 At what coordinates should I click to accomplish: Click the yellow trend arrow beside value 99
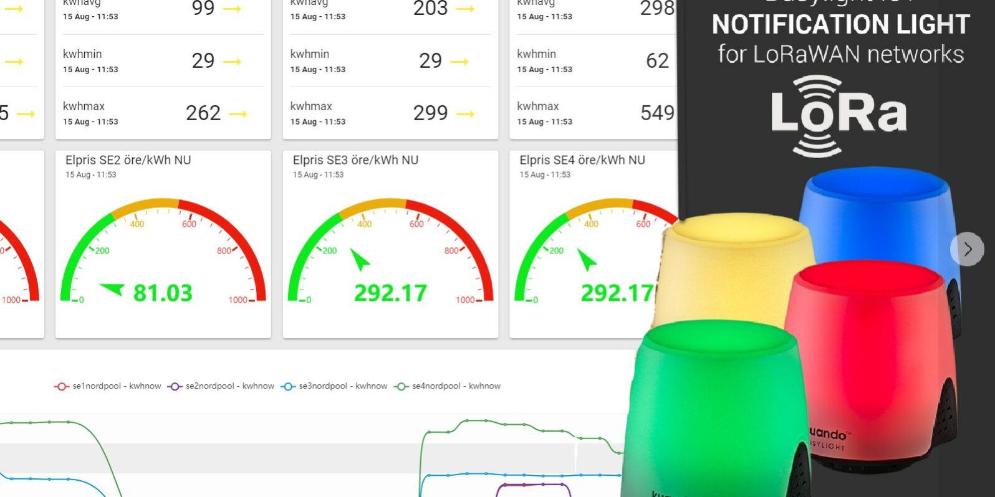click(232, 9)
